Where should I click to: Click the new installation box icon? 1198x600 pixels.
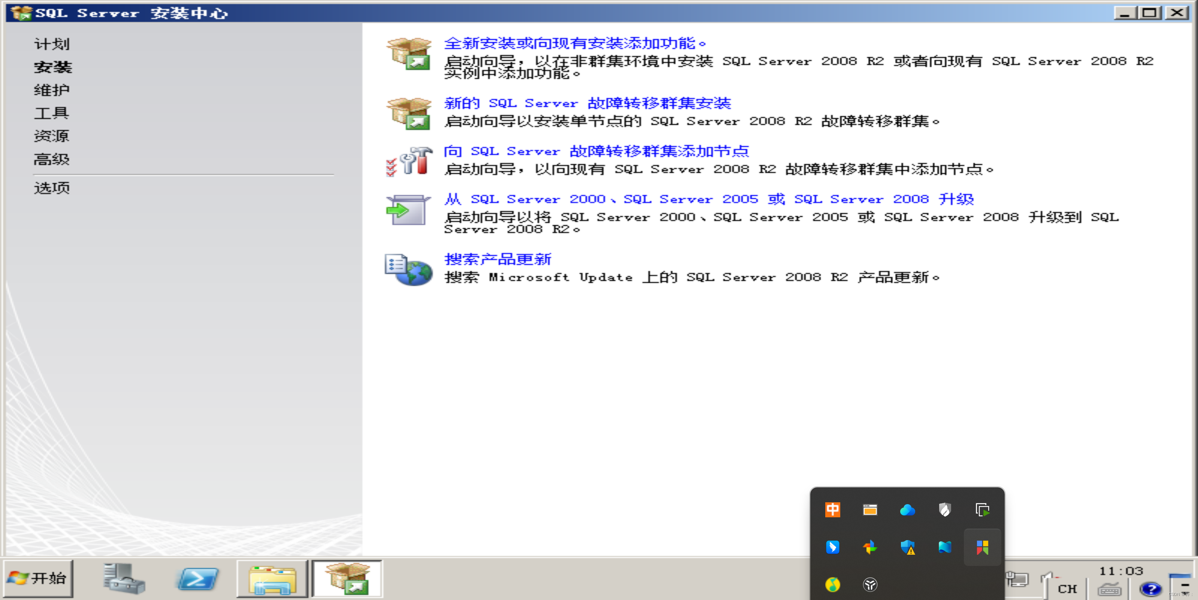coord(409,54)
